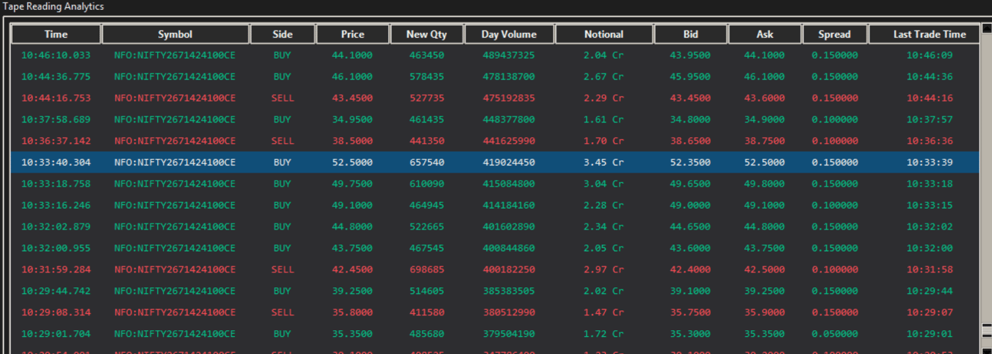The height and width of the screenshot is (354, 992).
Task: Click the Notional value 1.47 Cr
Action: [x=604, y=312]
